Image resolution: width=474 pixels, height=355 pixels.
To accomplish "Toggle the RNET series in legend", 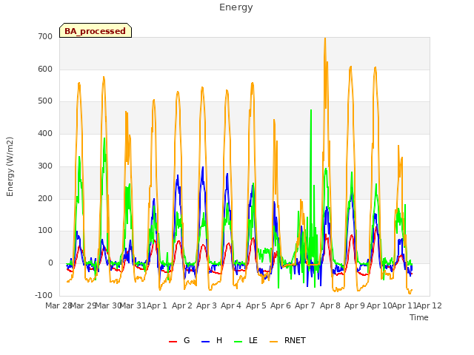I will [287, 340].
